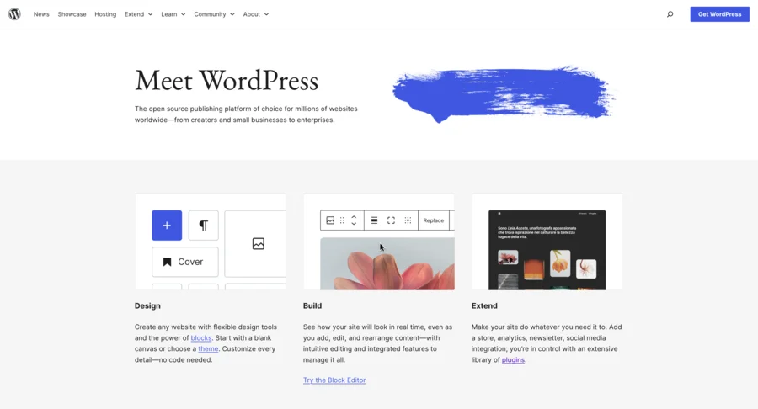Click the fullscreen corners icon
This screenshot has height=409, width=758.
pyautogui.click(x=391, y=220)
